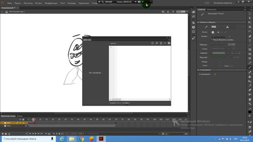The width and height of the screenshot is (253, 142).
Task: Step forward one frame
Action: coord(39,134)
